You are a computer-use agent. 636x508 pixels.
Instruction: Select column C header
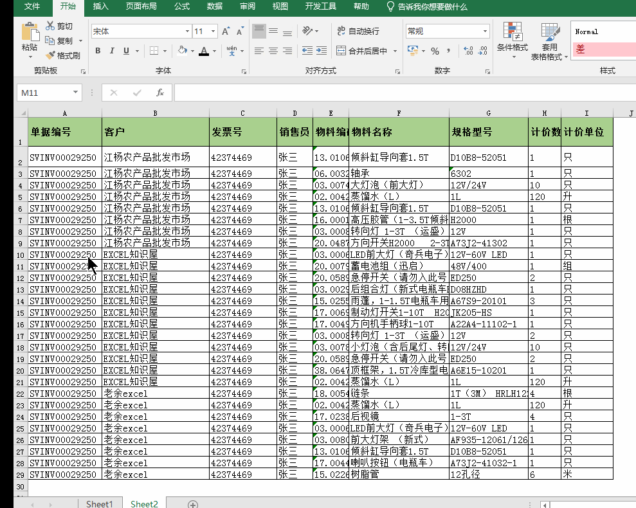click(242, 113)
